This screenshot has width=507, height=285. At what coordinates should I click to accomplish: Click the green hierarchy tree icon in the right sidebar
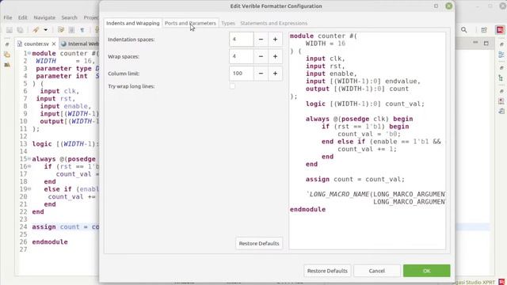(501, 78)
